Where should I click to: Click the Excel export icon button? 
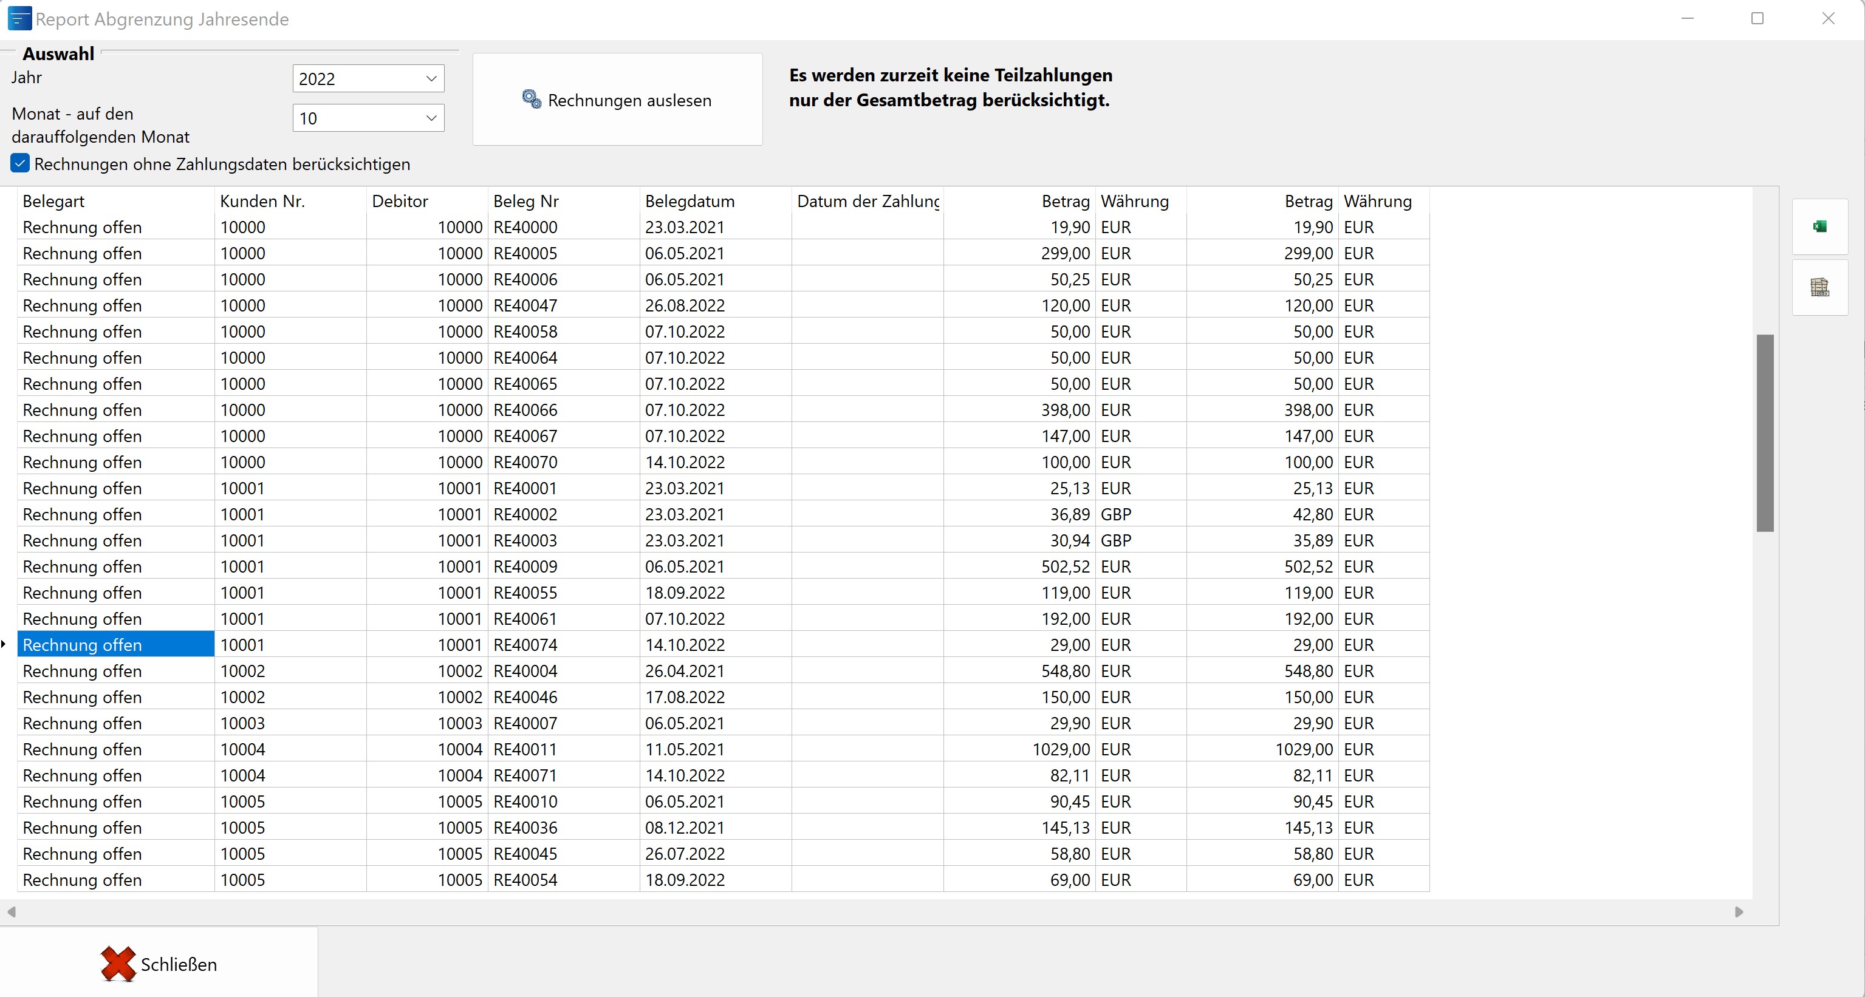pos(1819,226)
